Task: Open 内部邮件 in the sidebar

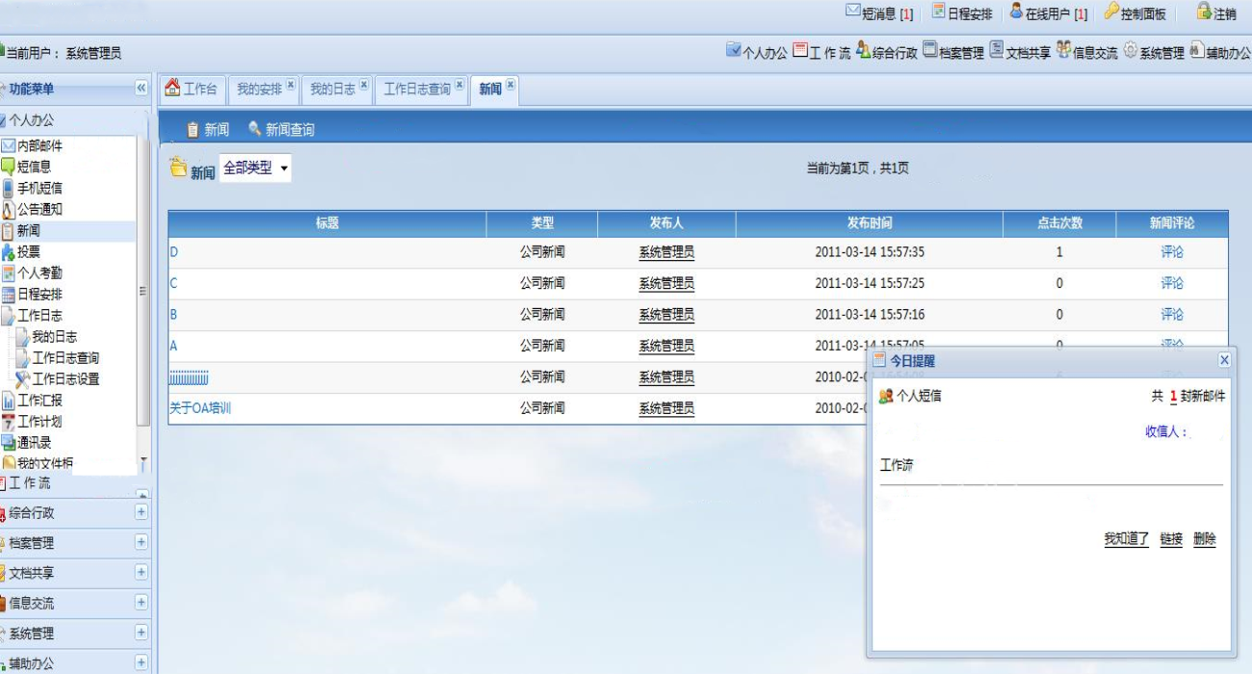Action: 39,146
